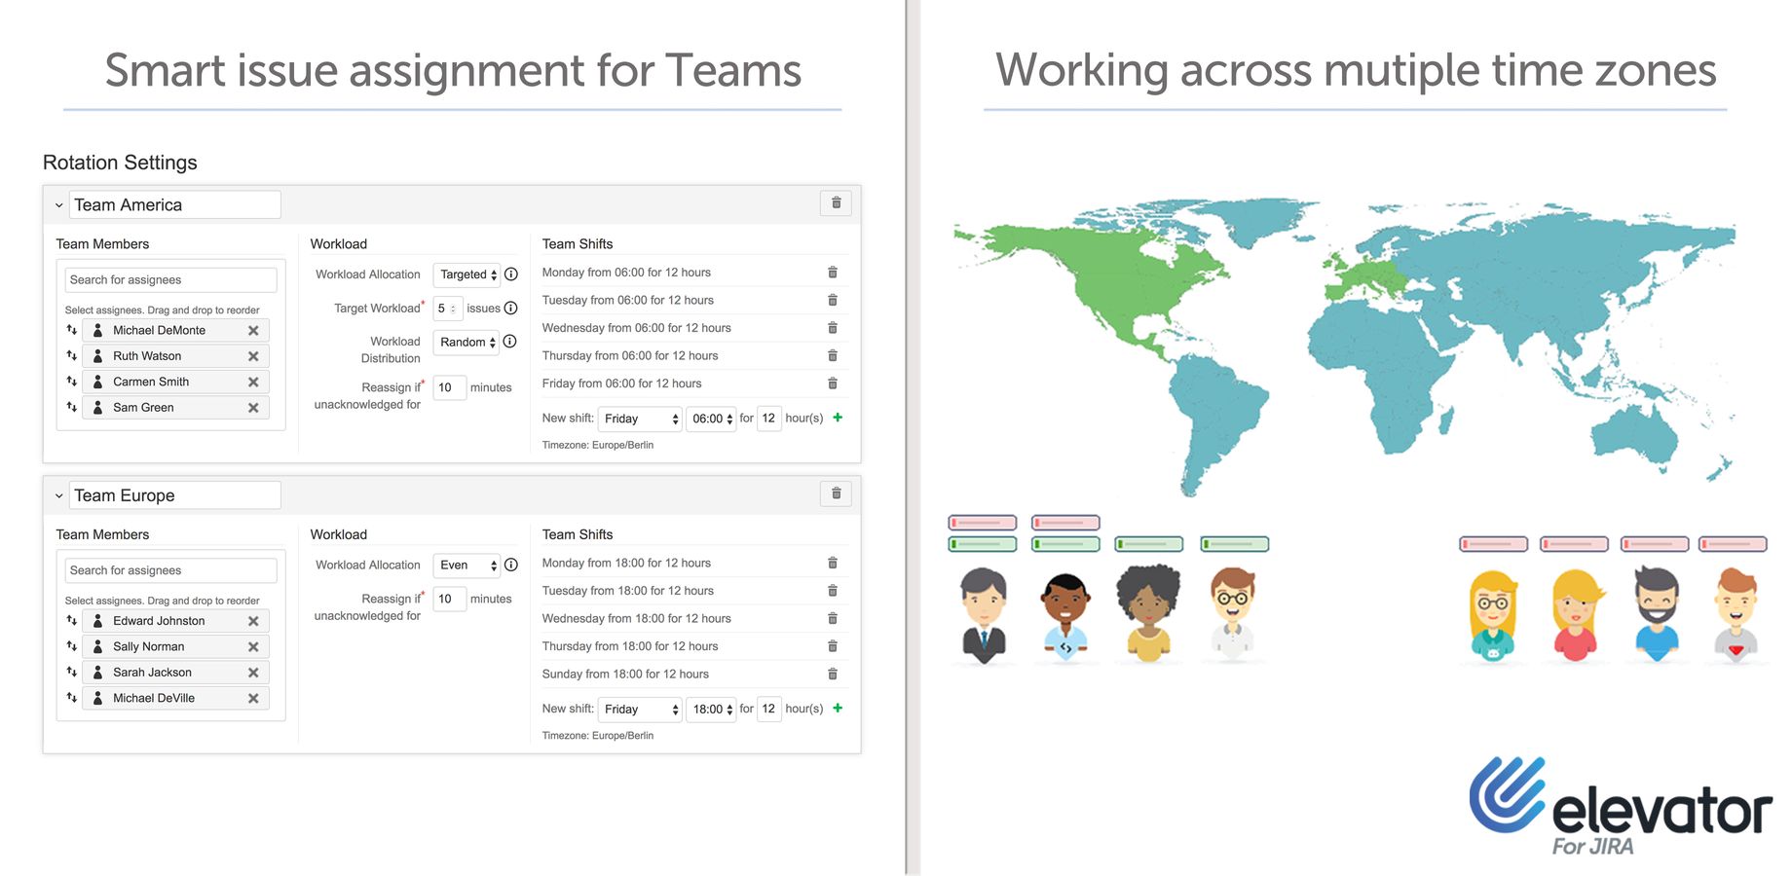Focus Team America assignee search box
1792x876 pixels.
[x=171, y=279]
